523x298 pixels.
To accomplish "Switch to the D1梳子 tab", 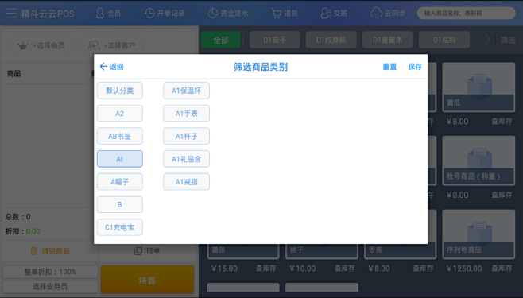I will pos(274,40).
